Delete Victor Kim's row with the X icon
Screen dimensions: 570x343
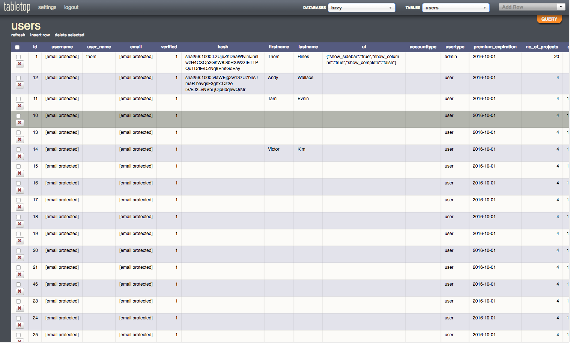tap(20, 156)
